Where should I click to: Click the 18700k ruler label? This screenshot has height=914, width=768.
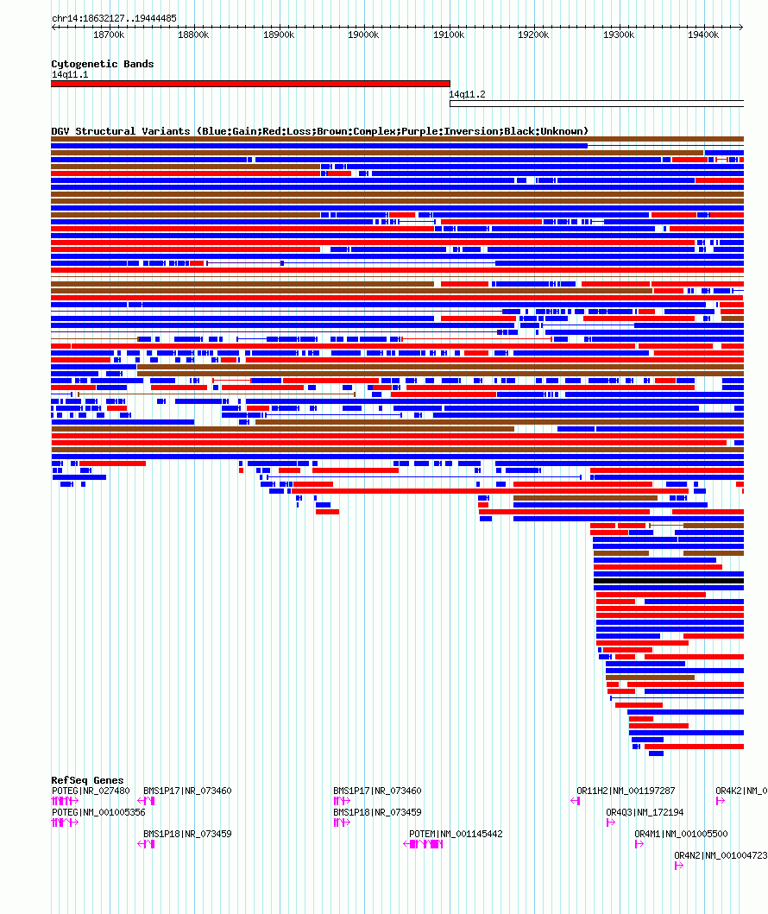[109, 35]
